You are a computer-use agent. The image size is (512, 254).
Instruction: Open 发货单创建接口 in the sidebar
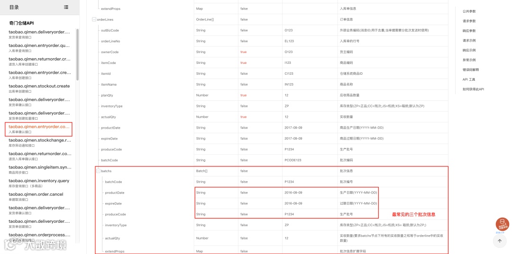(39, 224)
